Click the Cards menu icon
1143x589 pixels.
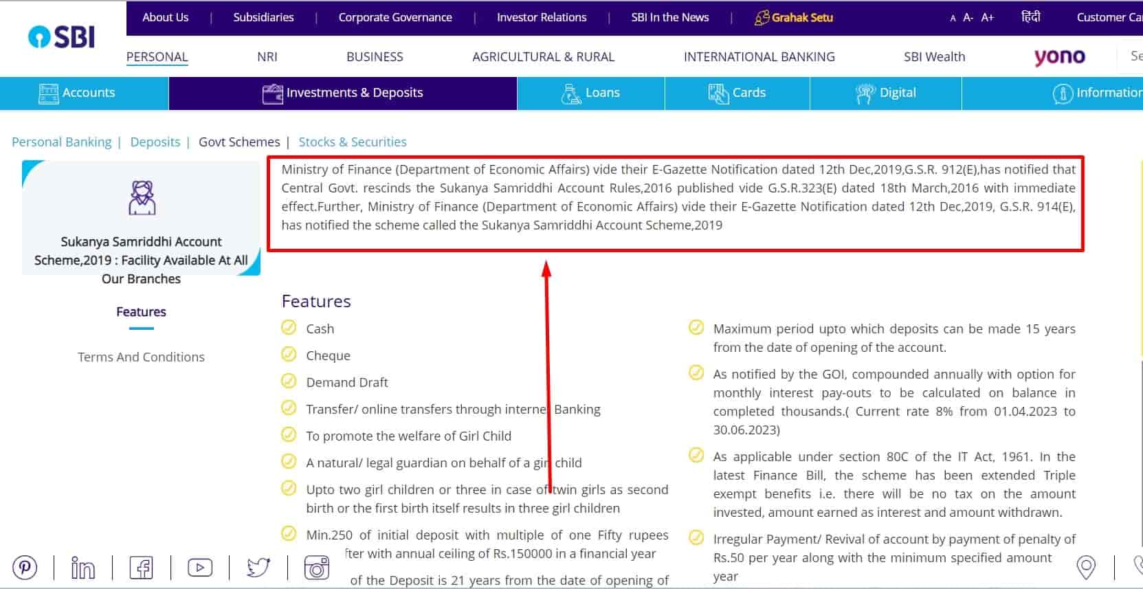[x=718, y=93]
